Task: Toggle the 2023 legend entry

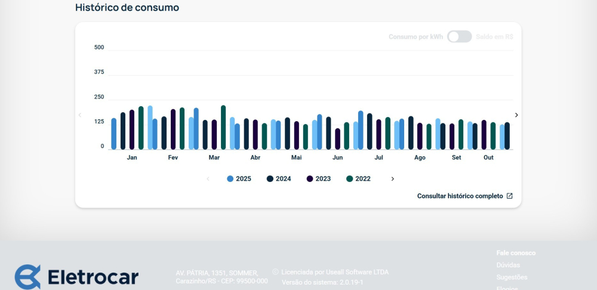Action: [319, 179]
